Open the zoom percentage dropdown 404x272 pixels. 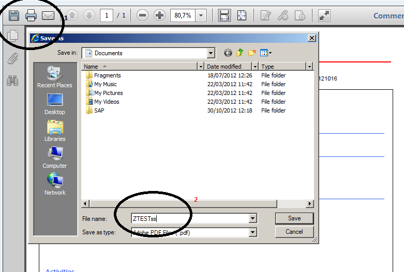[x=201, y=15]
